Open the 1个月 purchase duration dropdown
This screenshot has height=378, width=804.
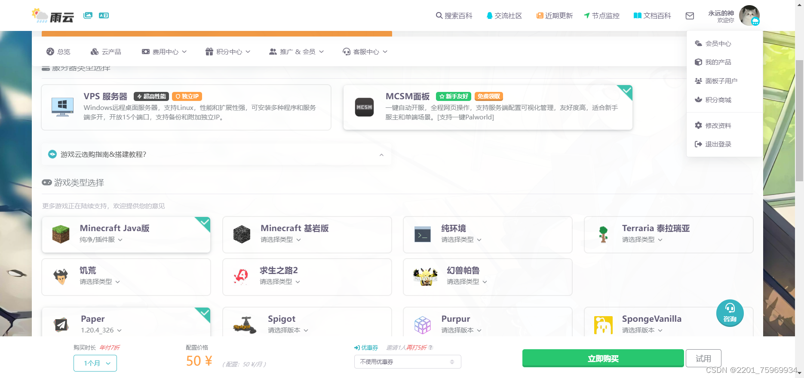click(95, 363)
